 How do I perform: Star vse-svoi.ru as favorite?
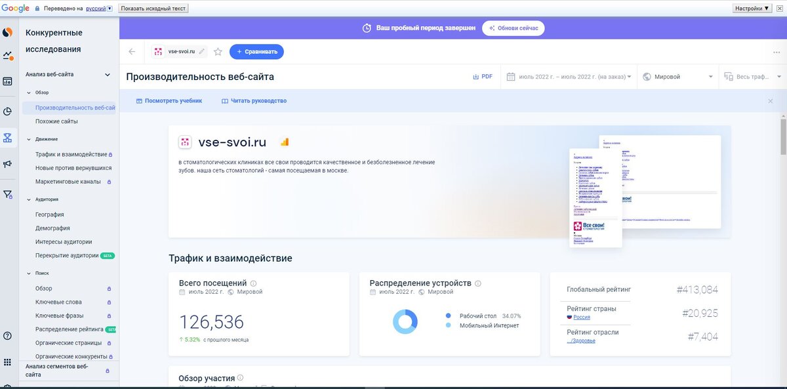coord(218,52)
